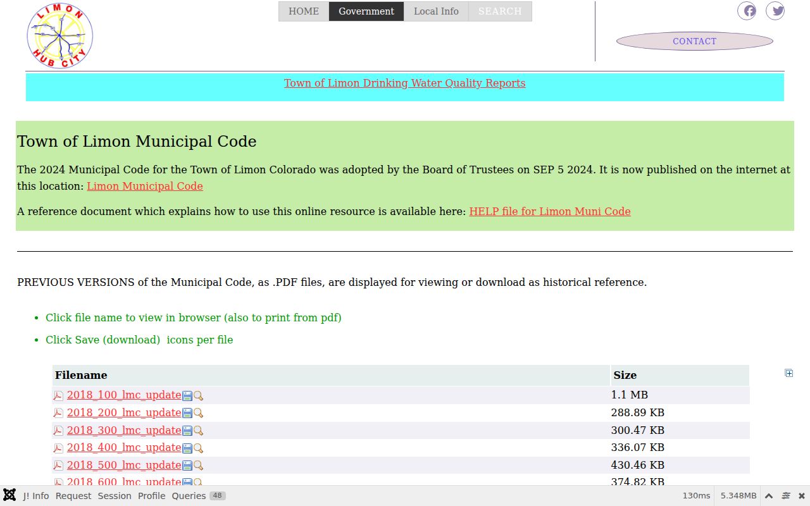Screen dimensions: 810x506
Task: Click the CONTACT button
Action: click(x=695, y=41)
